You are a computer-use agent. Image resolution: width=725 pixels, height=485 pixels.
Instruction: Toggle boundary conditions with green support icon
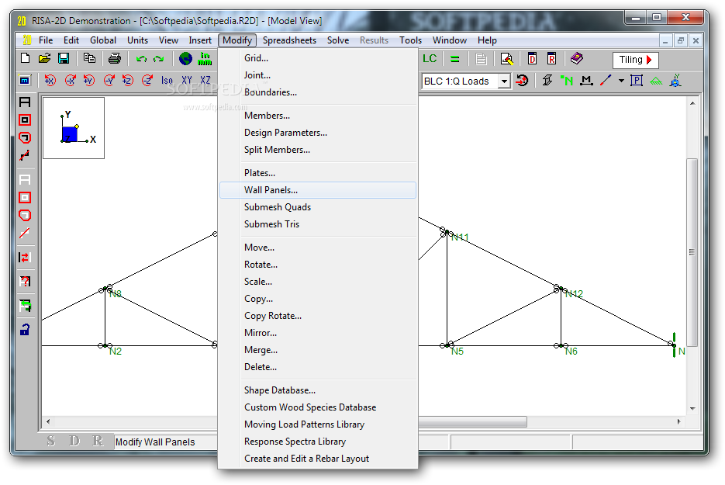656,81
